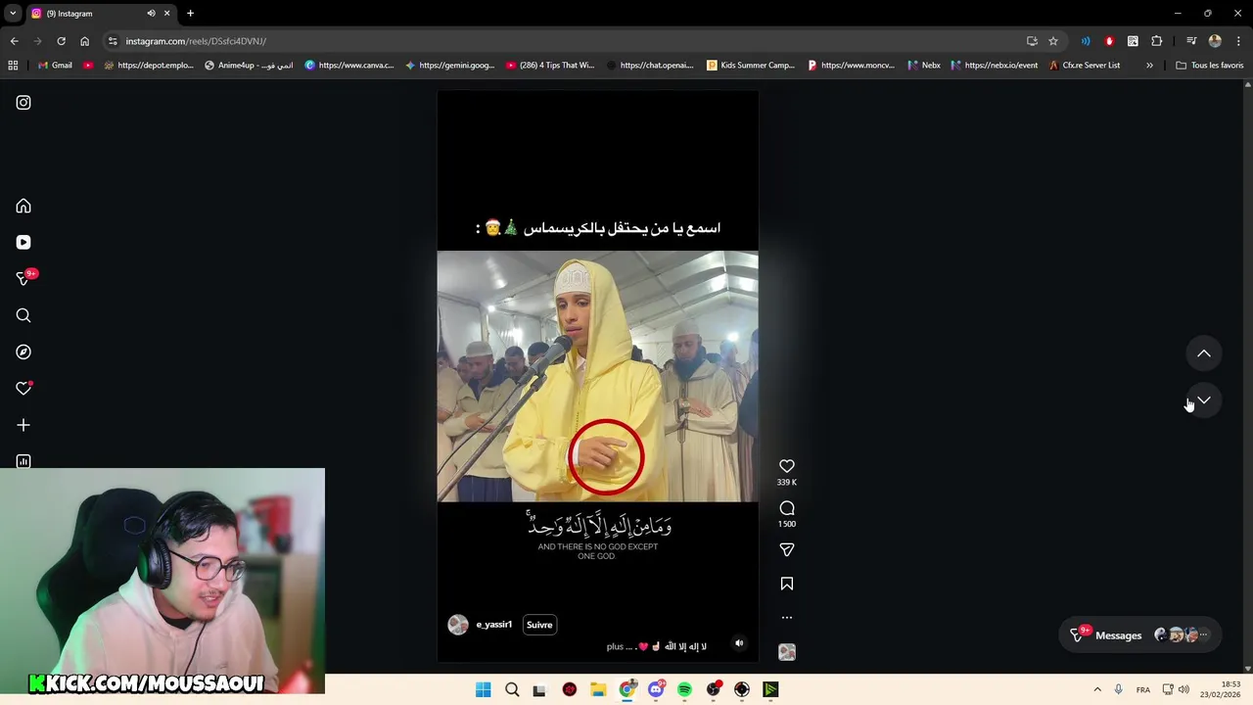1253x705 pixels.
Task: Open the floating Messages panel
Action: coord(1139,635)
